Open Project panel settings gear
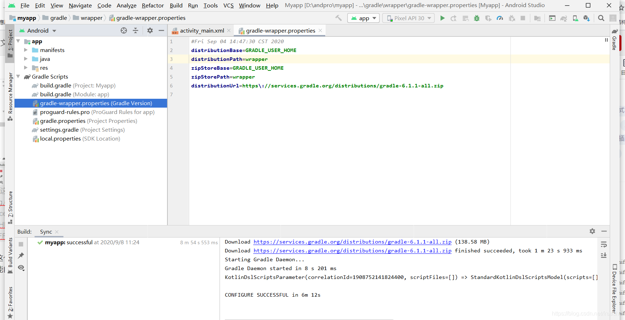 [x=150, y=31]
